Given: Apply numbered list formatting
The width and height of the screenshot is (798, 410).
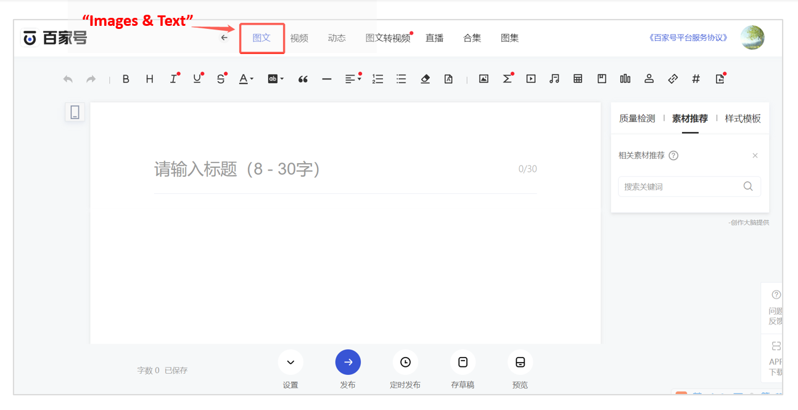Looking at the screenshot, I should point(377,79).
